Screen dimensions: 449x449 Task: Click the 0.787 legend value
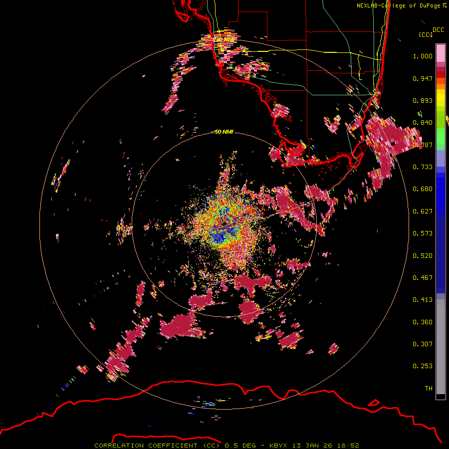click(423, 145)
